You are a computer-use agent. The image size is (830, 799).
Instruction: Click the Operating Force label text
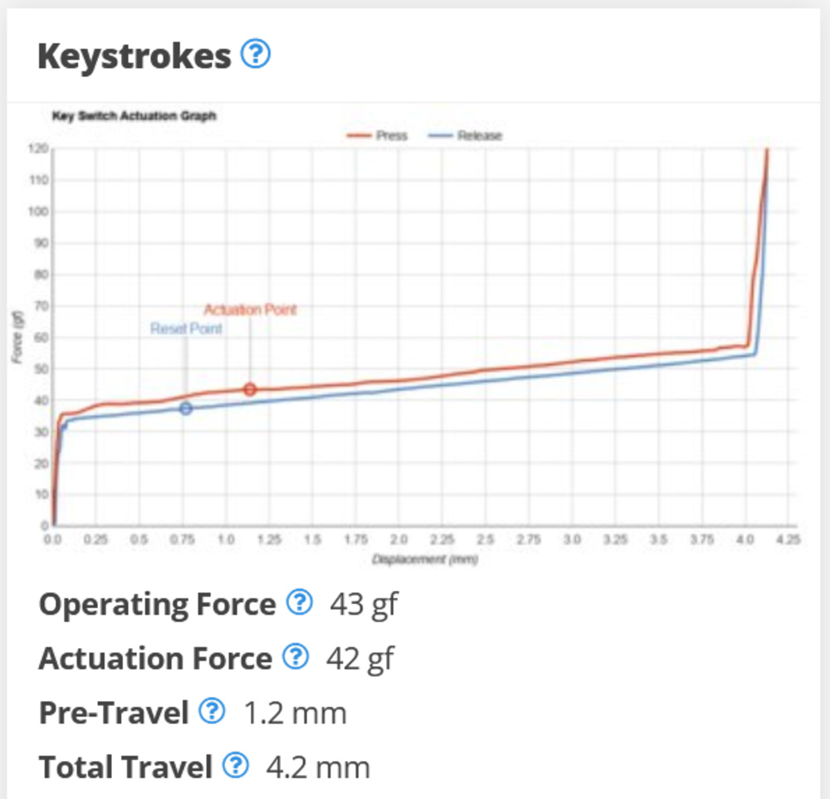[157, 604]
